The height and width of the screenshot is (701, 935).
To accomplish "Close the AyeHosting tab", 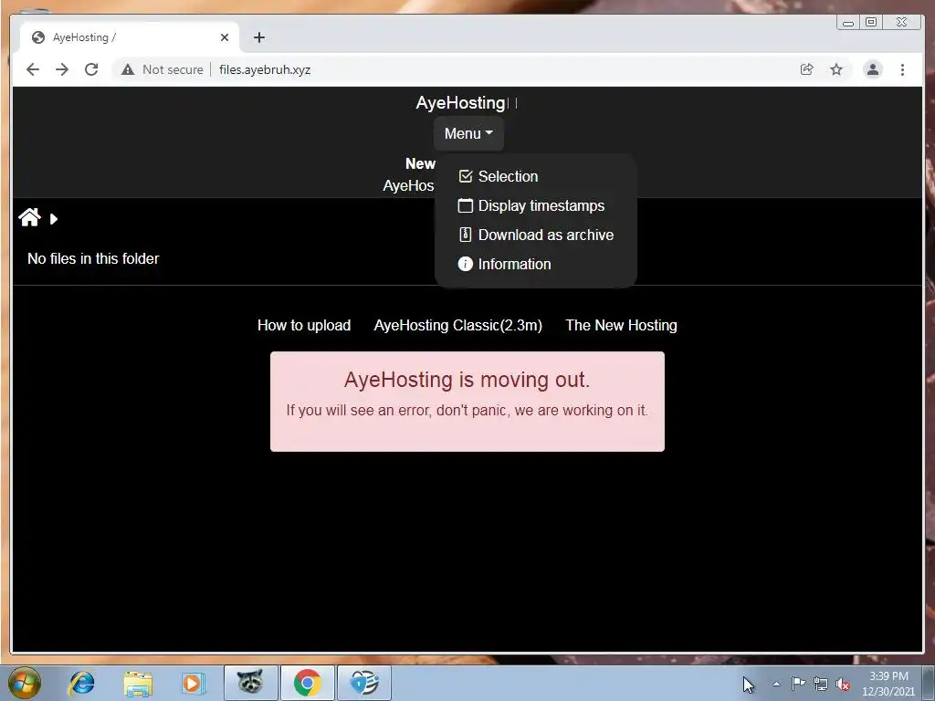I will (x=225, y=37).
